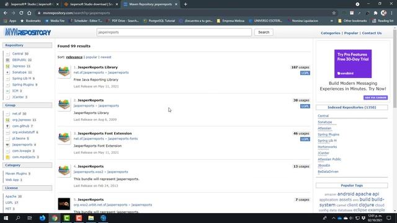Switch to the Jaspersoft Studio tab
The image size is (397, 223).
32,4
